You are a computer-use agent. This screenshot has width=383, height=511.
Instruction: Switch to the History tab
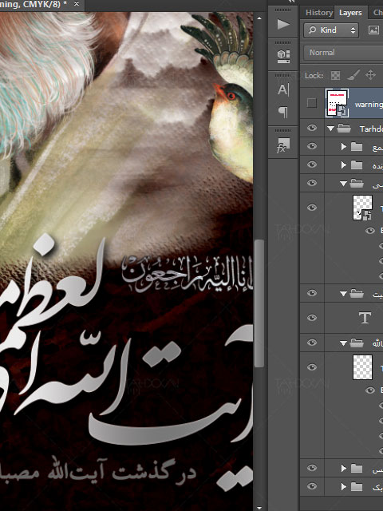coord(319,13)
